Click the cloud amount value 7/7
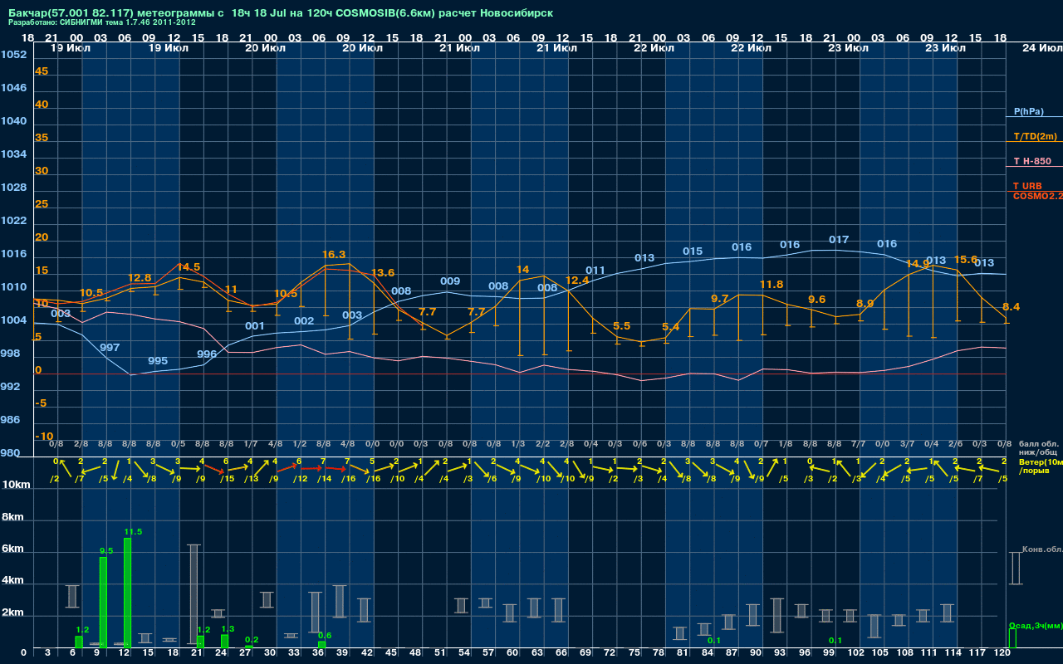 click(x=859, y=445)
